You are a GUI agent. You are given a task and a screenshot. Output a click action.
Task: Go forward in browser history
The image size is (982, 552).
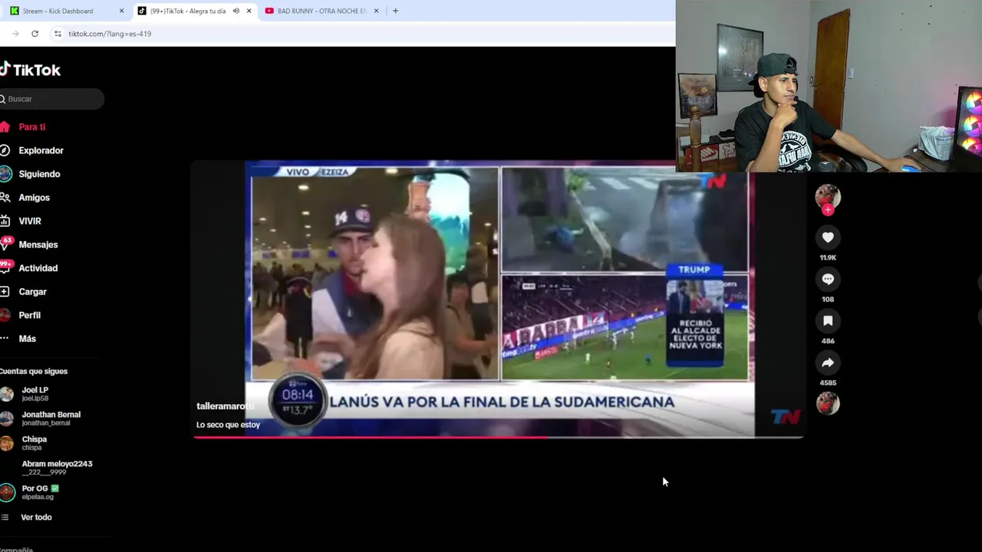(x=15, y=34)
